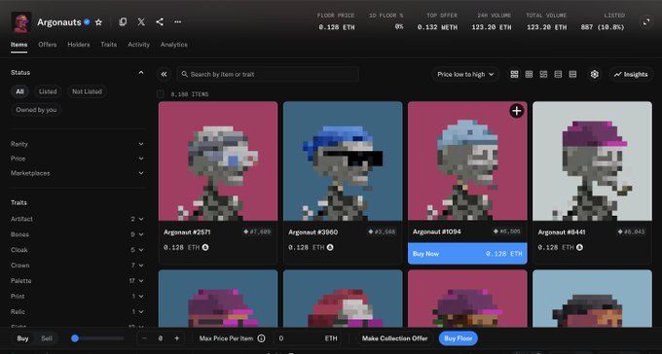Select the list view icon
The image size is (662, 354).
tap(558, 74)
